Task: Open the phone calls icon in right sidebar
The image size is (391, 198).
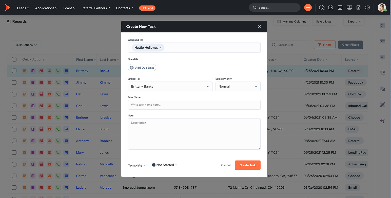Action: (383, 73)
